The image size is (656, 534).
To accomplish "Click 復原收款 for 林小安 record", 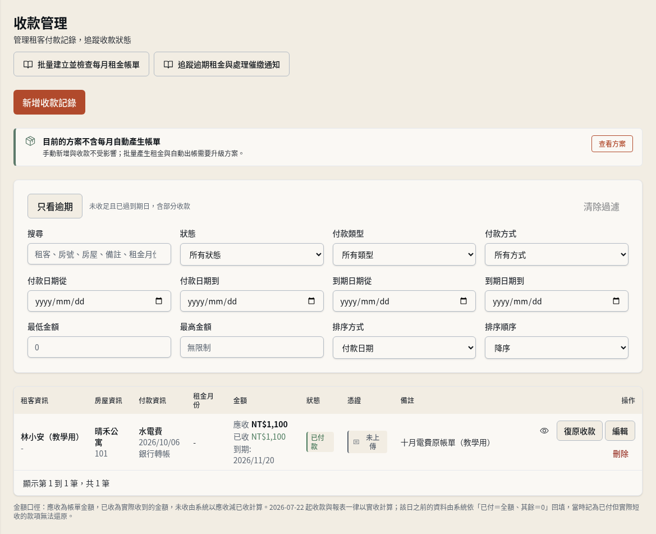I will pyautogui.click(x=580, y=431).
